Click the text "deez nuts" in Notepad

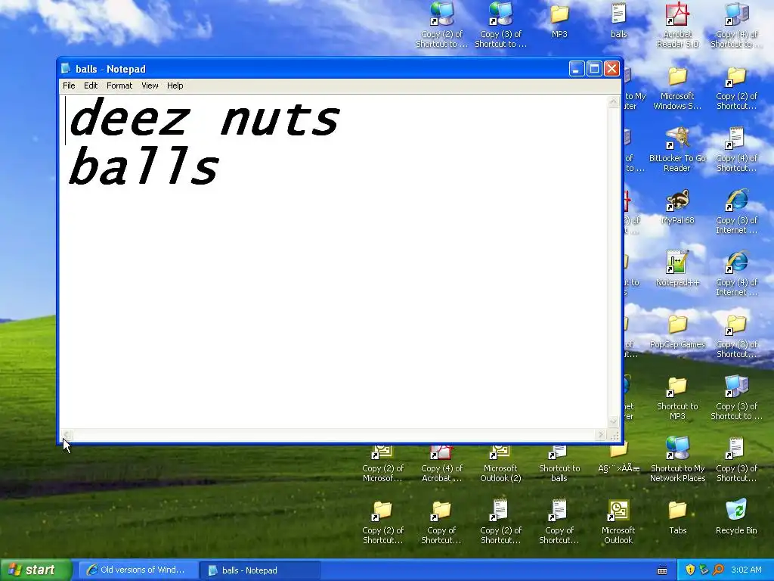[204, 119]
